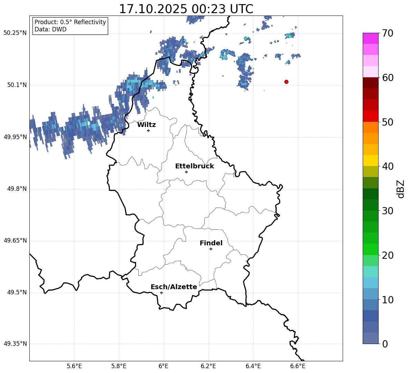Click the 'Data: DWD' text
Image resolution: width=409 pixels, height=373 pixels.
click(x=50, y=29)
